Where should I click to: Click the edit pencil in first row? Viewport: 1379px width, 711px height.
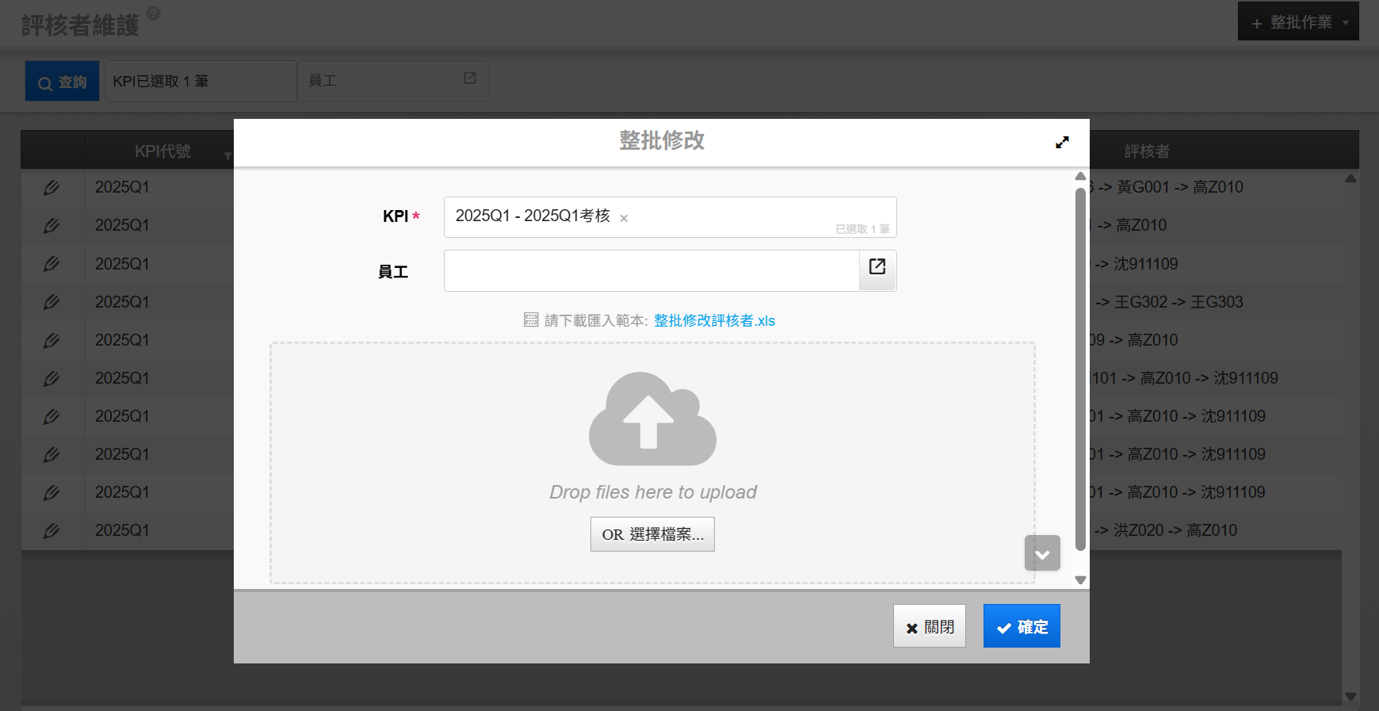coord(52,188)
